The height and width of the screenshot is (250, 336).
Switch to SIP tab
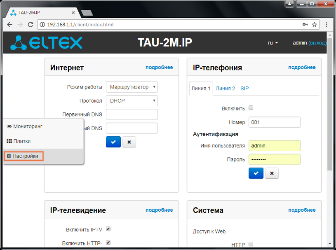click(x=244, y=89)
